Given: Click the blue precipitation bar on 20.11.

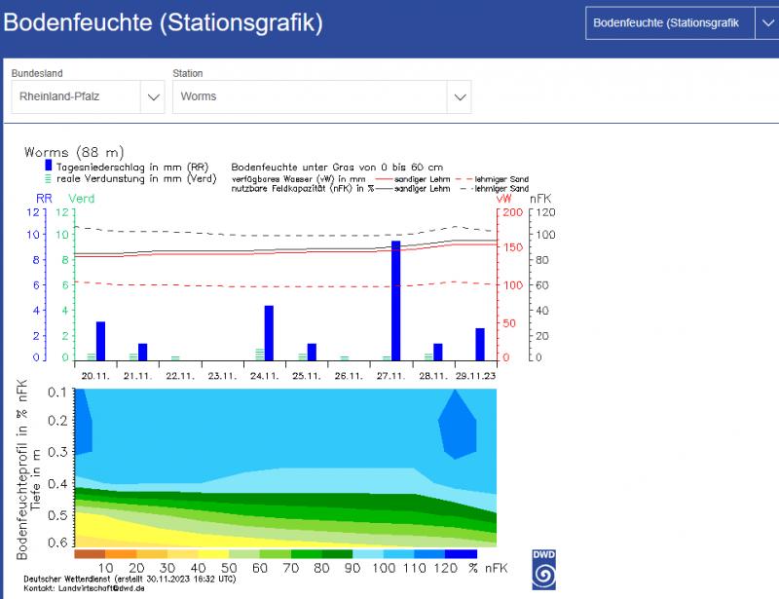Looking at the screenshot, I should coord(100,341).
